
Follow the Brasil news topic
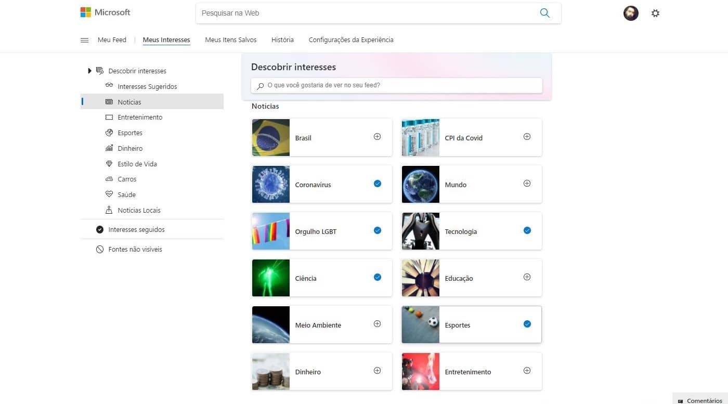pyautogui.click(x=377, y=137)
